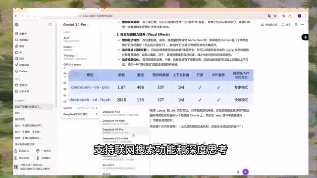Click the search chats magnifier icon
Viewport: 317px width, 178px height.
[x=16, y=40]
